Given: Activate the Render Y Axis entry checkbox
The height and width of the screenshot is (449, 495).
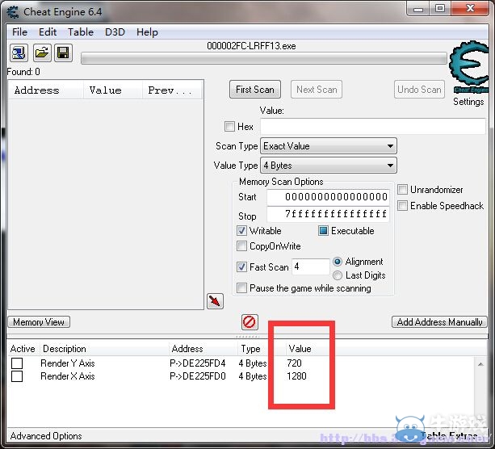Looking at the screenshot, I should pos(17,363).
